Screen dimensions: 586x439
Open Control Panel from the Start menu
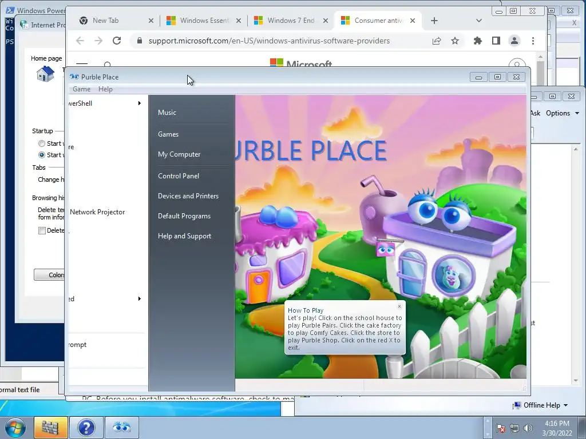[179, 176]
